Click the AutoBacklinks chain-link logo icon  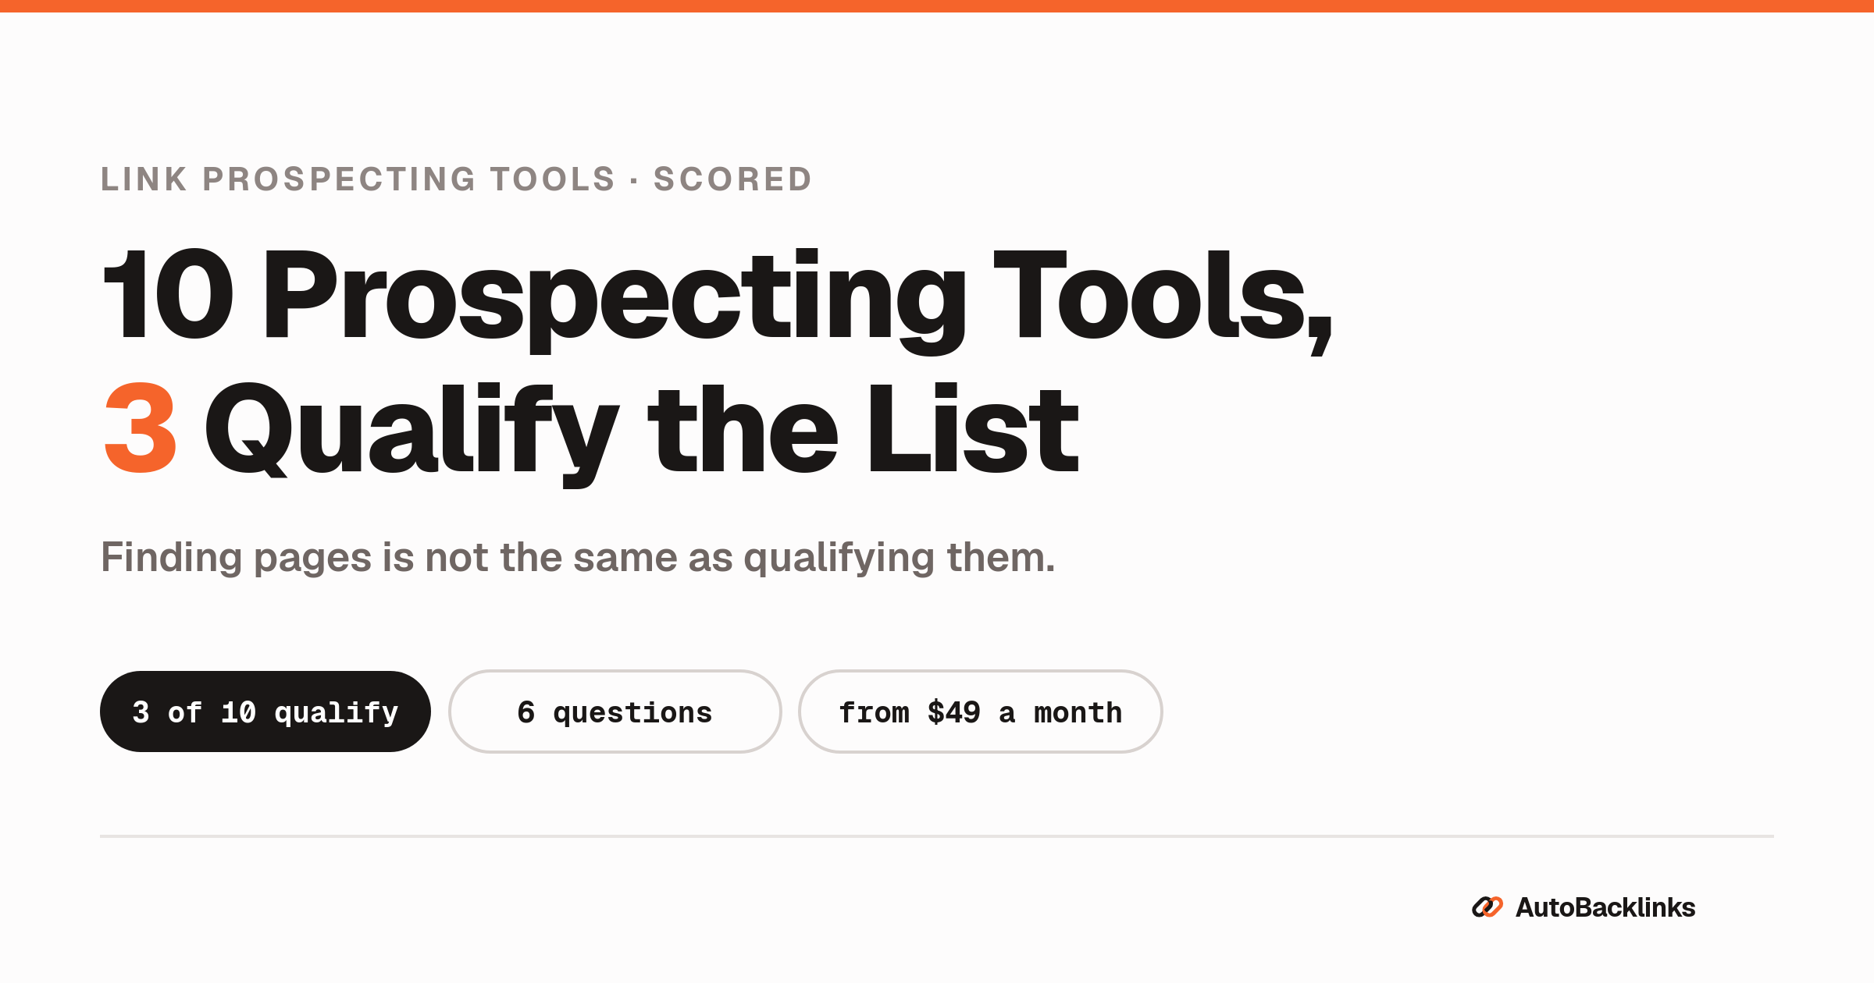click(1487, 907)
